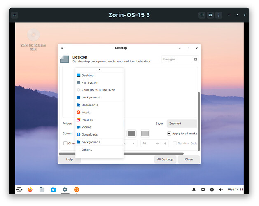Viewport: 259px width, 206px height.
Task: Click the back arrow in Zorin-OS-15 3 titlebar
Action: tap(14, 15)
